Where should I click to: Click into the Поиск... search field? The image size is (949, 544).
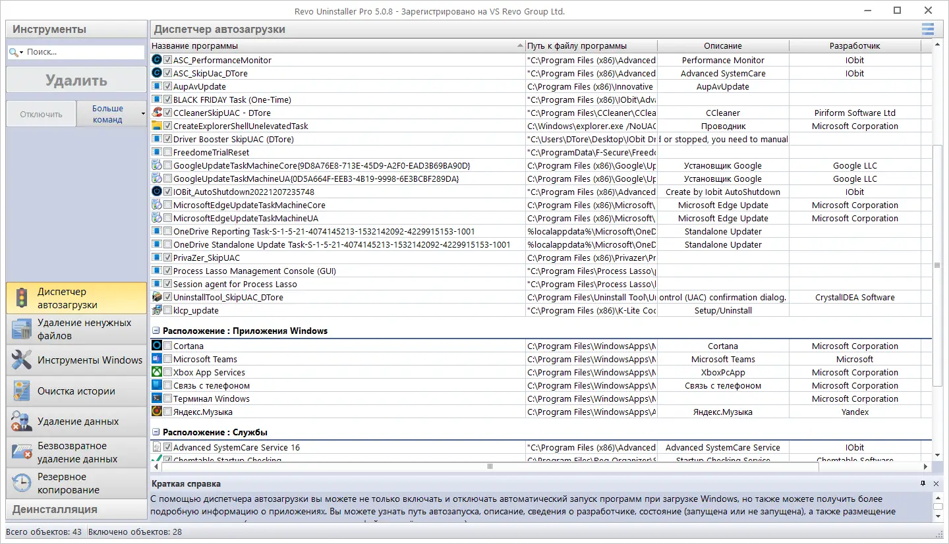point(84,52)
